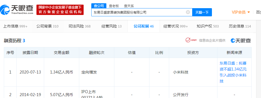This screenshot has width=261, height=98.
Task: Click the date 2020-07-13 cell
Action: [x=30, y=72]
